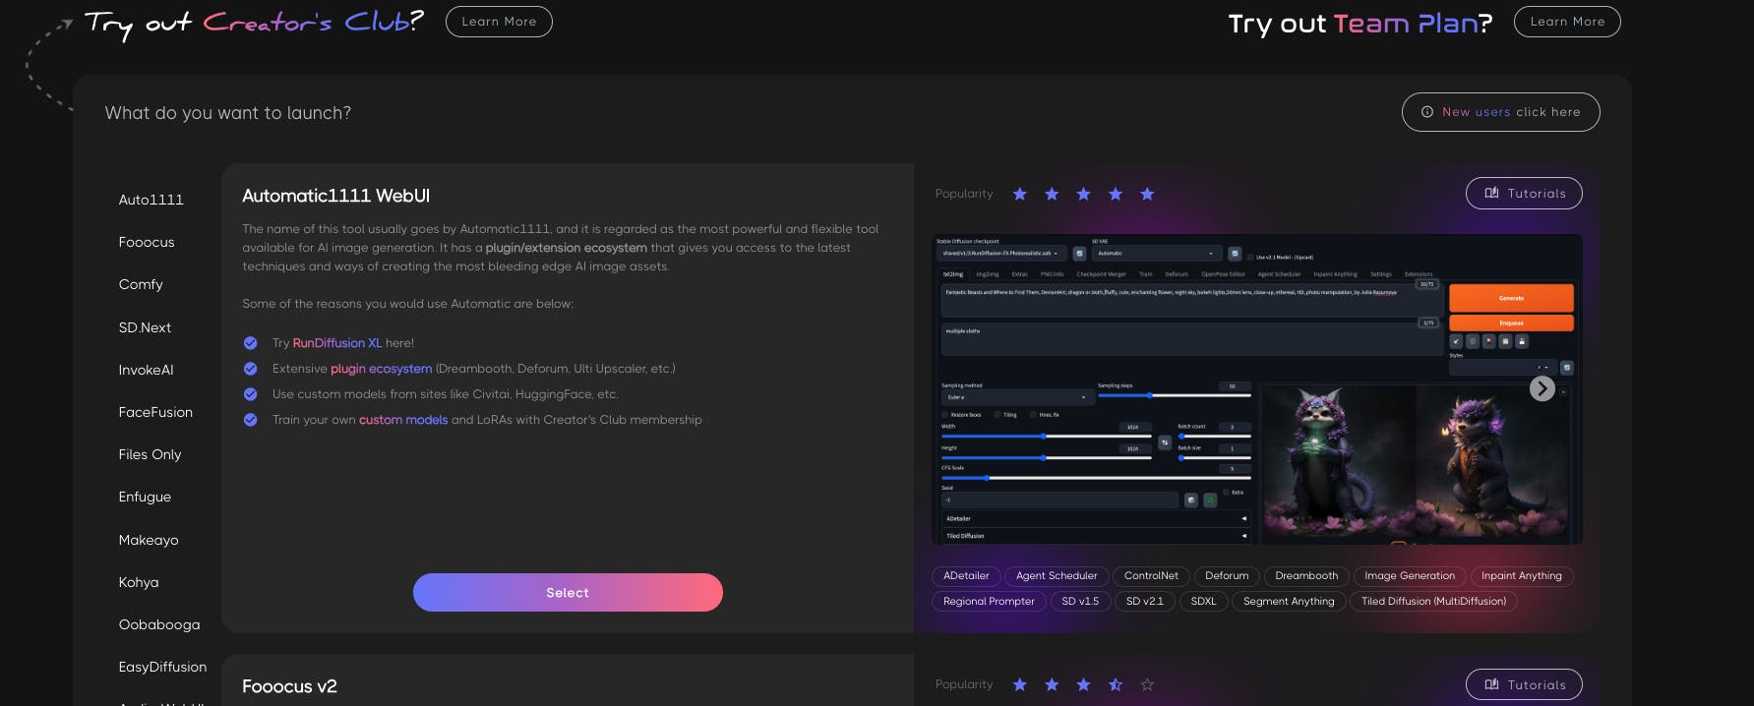Click Learn More beside Creator's Club

tap(499, 22)
